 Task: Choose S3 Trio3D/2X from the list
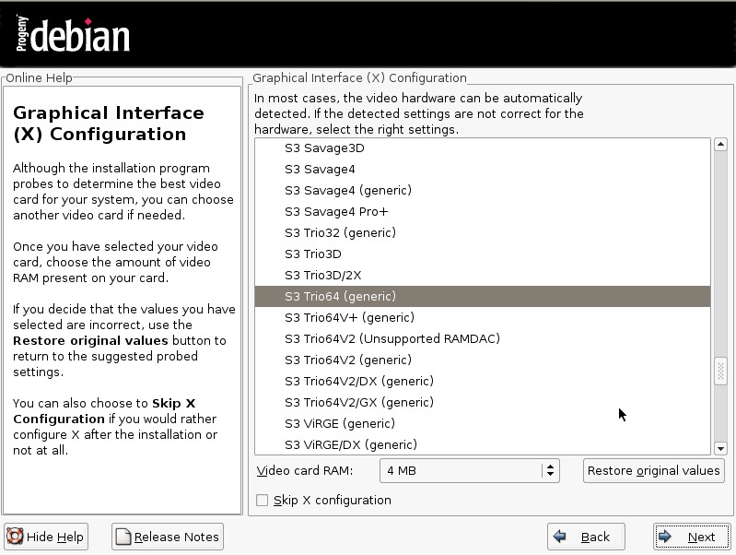pos(323,276)
